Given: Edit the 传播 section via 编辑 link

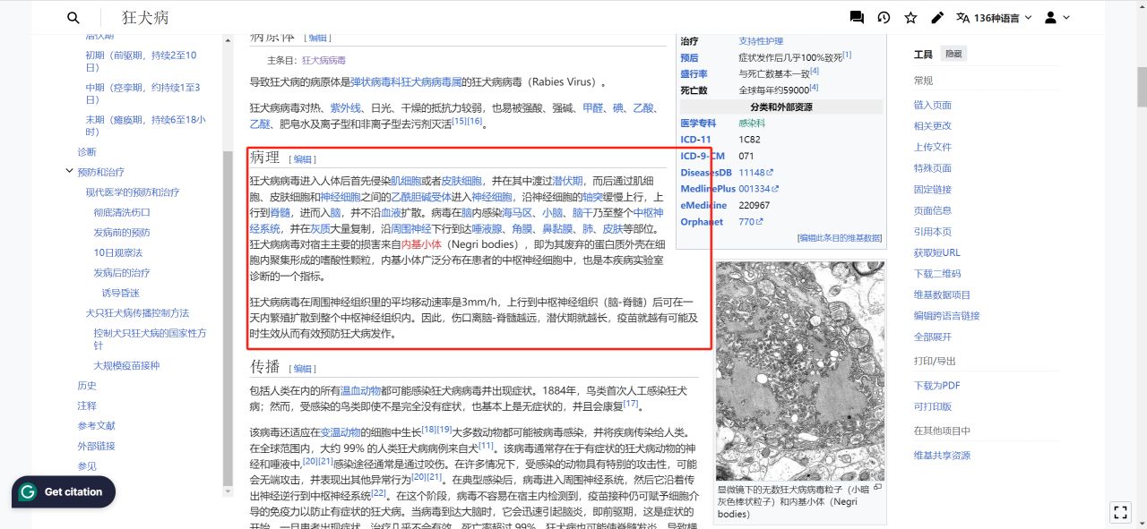Looking at the screenshot, I should click(x=302, y=369).
